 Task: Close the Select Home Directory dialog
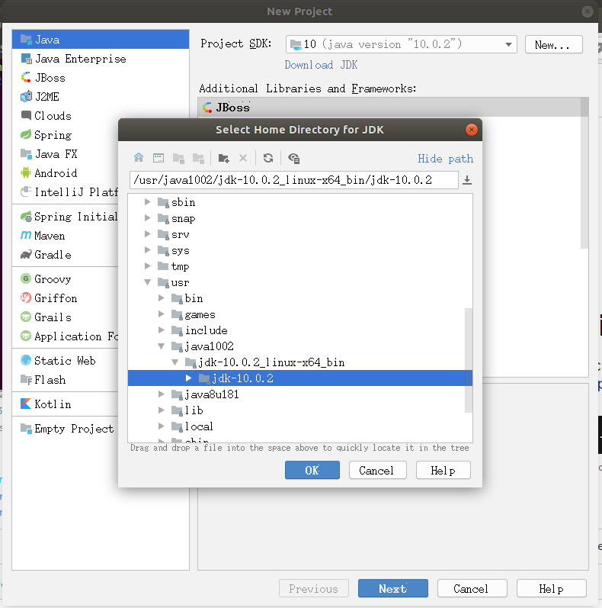tap(471, 130)
